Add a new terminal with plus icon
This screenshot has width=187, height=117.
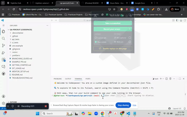[161, 79]
